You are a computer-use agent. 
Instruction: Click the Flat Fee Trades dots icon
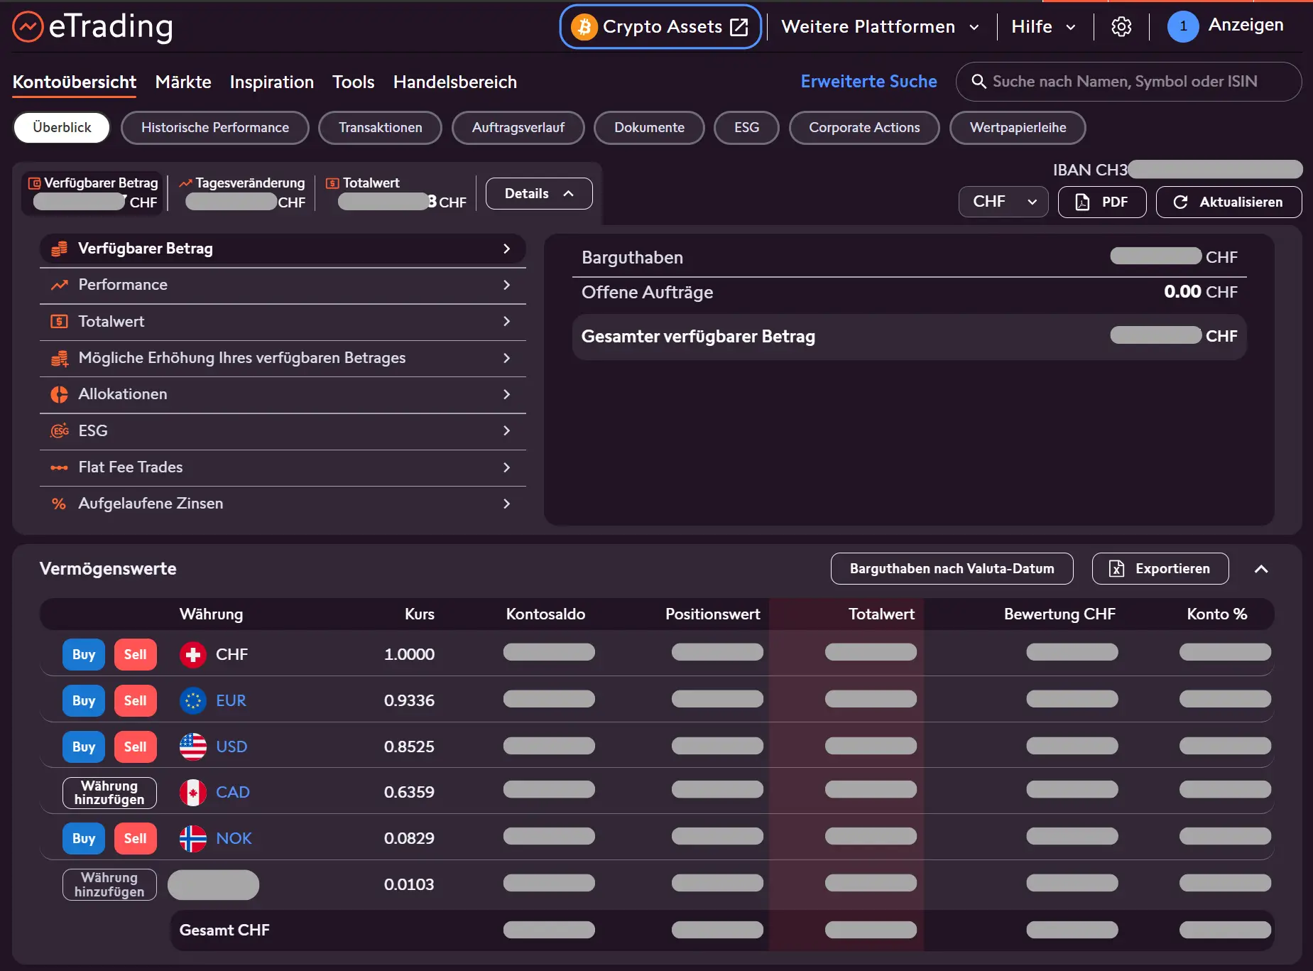click(59, 467)
